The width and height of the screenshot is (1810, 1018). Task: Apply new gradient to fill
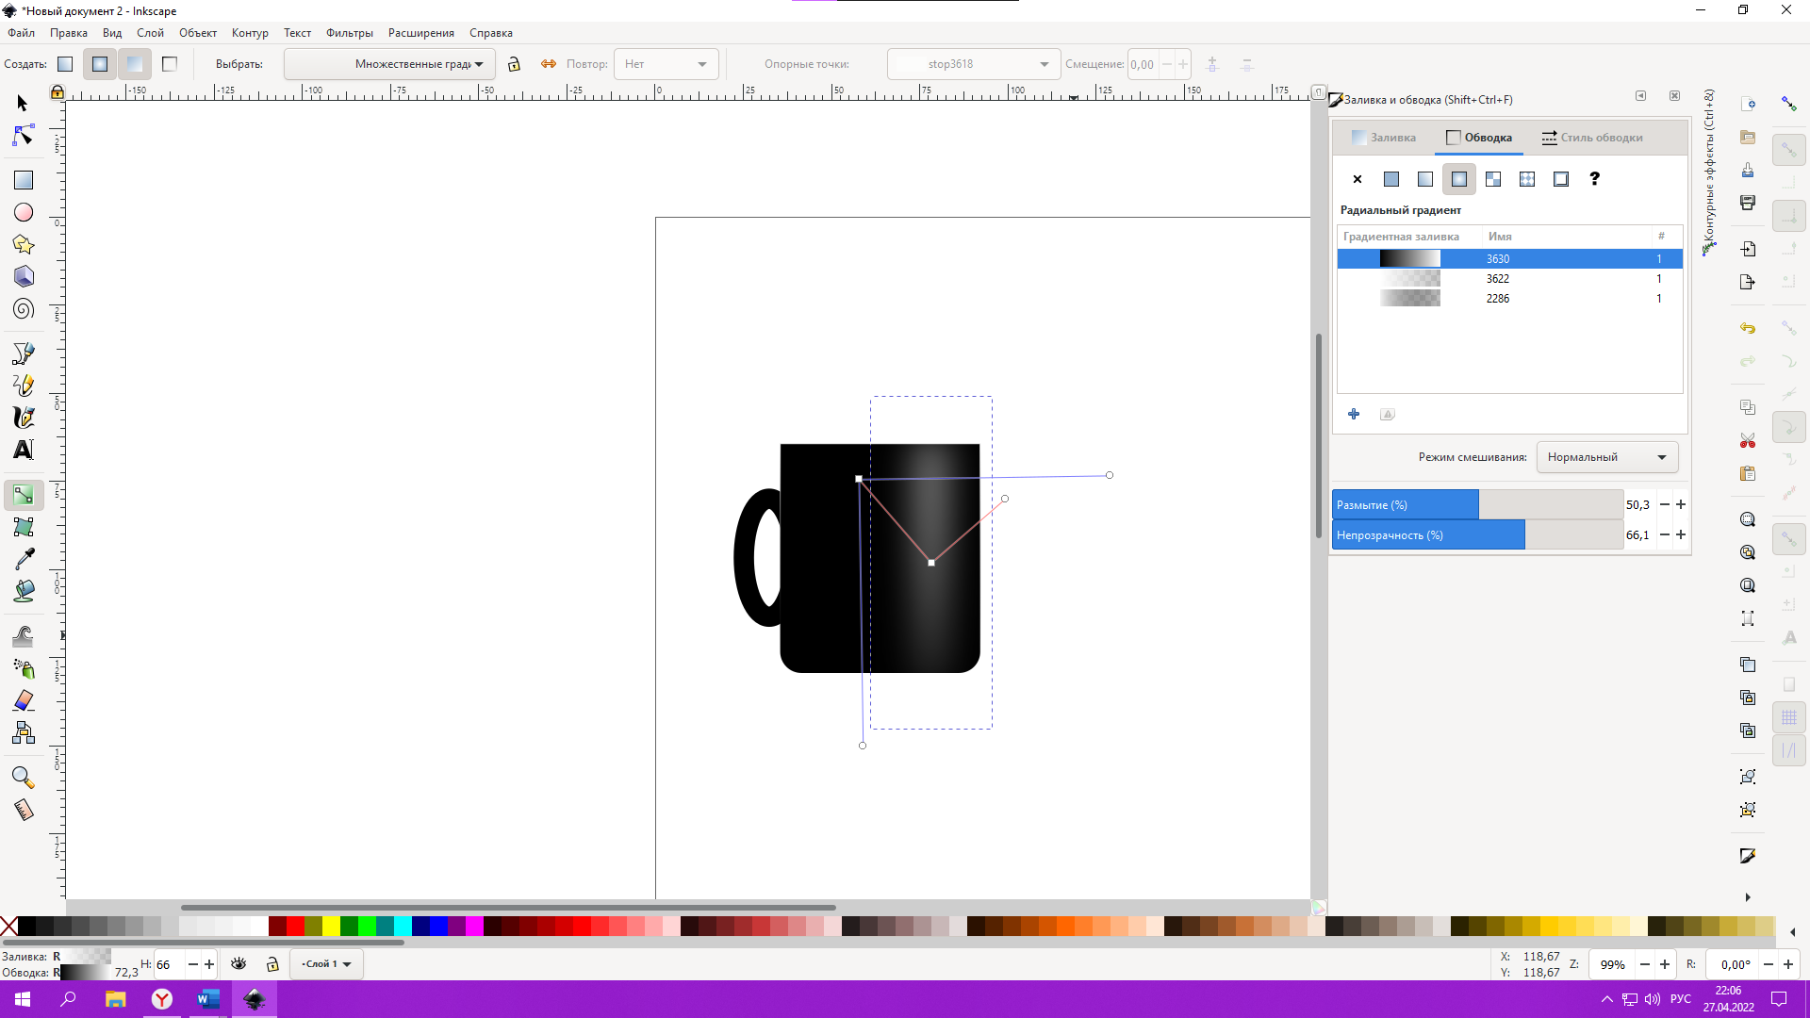point(135,64)
